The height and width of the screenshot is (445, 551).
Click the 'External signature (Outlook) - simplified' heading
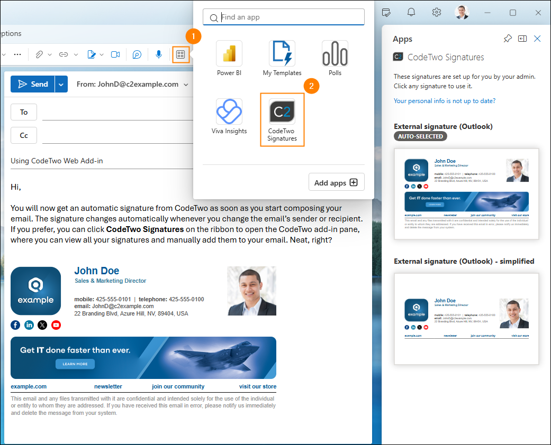464,262
